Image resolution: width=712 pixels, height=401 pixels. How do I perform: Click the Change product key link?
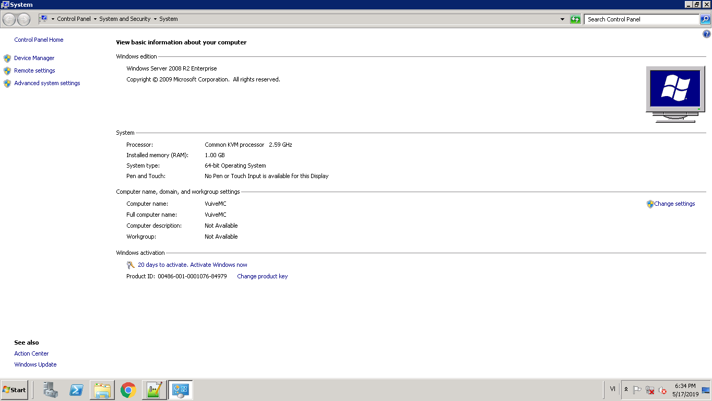pyautogui.click(x=262, y=276)
